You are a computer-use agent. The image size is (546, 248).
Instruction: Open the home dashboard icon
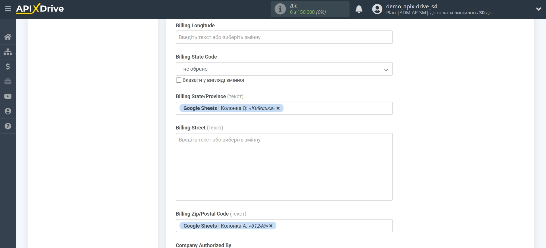point(8,37)
